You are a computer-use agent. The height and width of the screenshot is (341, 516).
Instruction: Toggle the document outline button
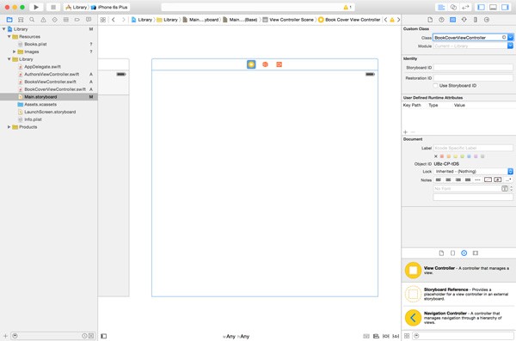click(104, 336)
